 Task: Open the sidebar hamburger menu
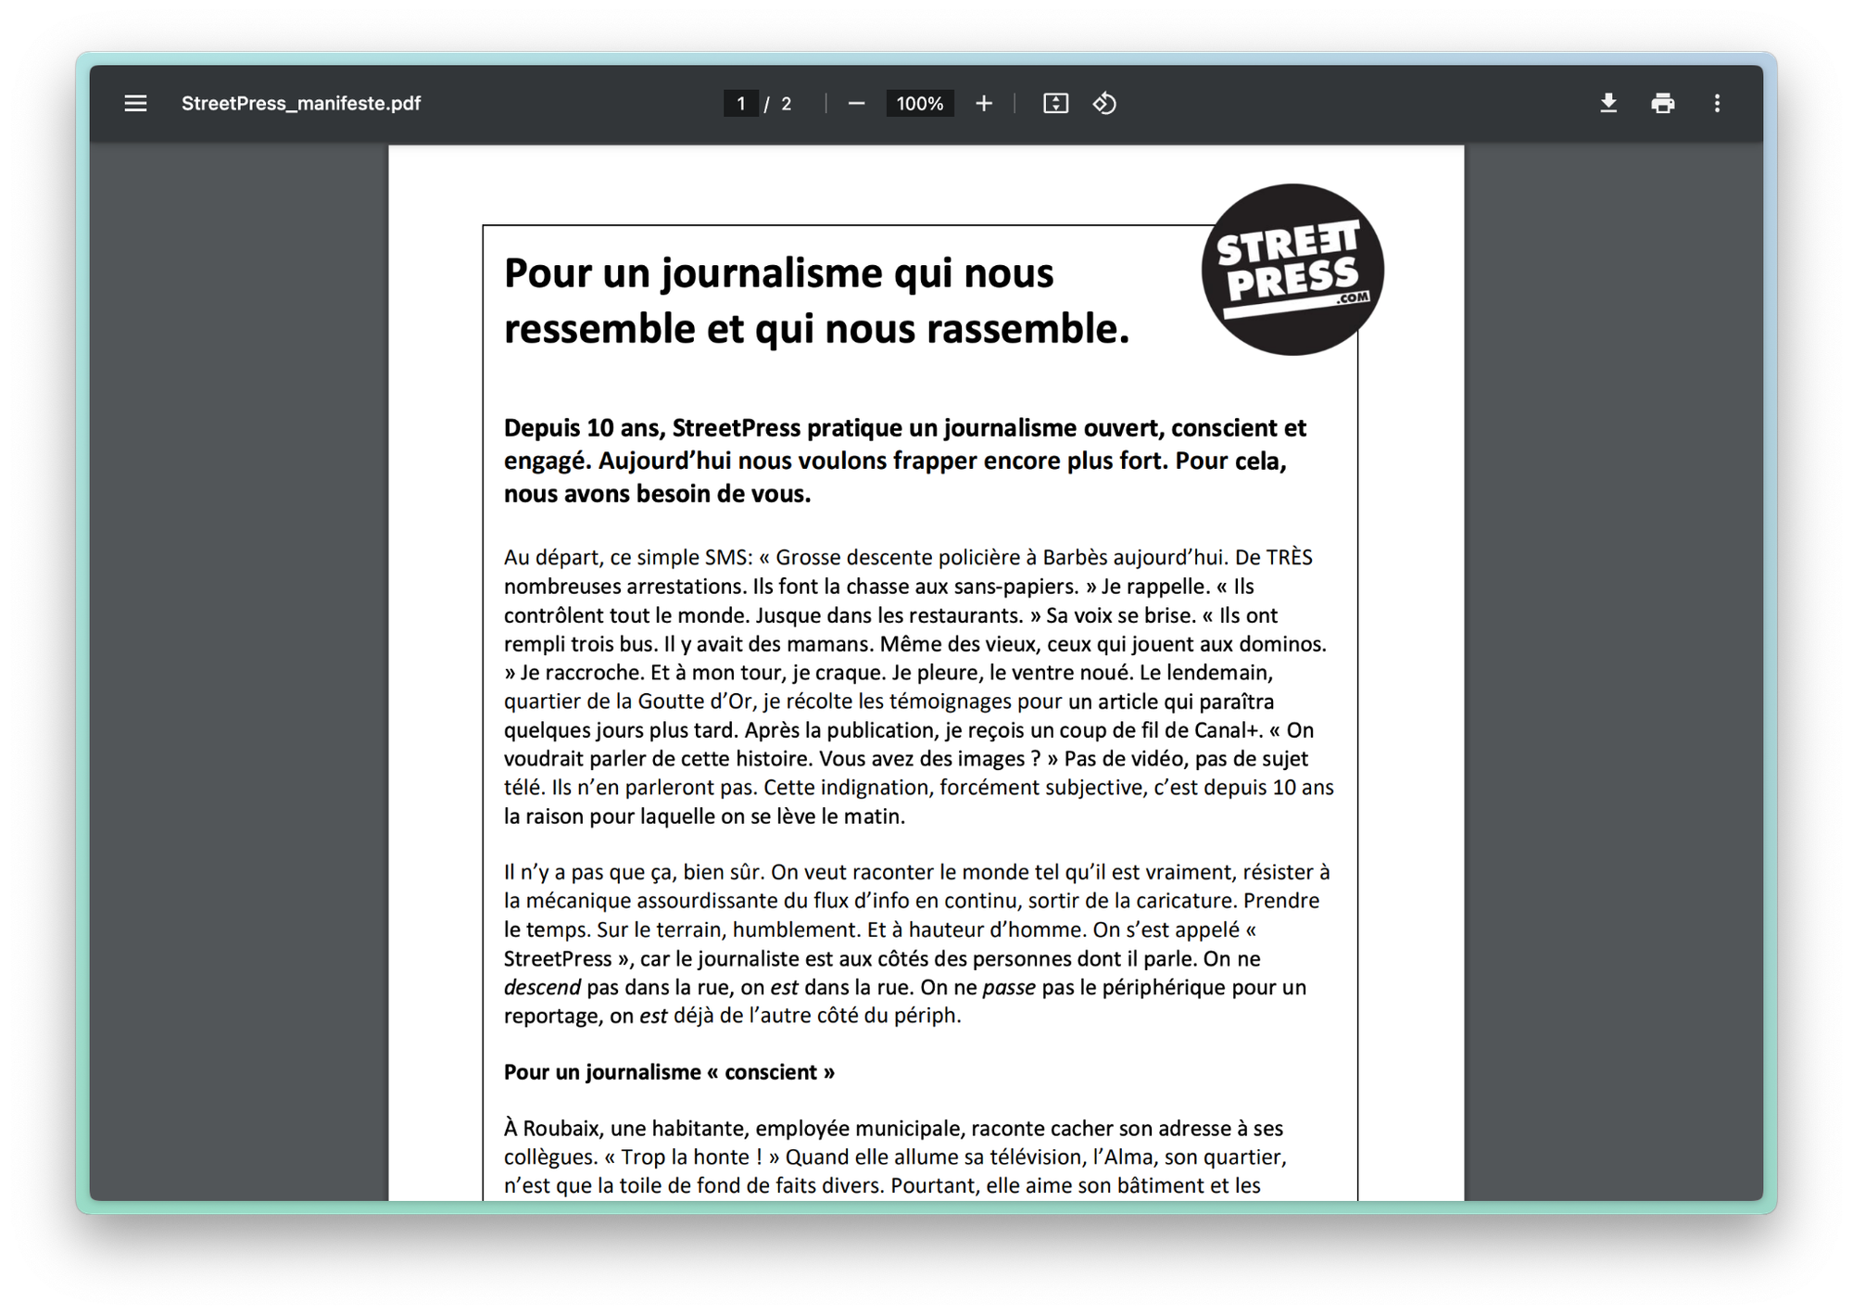point(135,104)
